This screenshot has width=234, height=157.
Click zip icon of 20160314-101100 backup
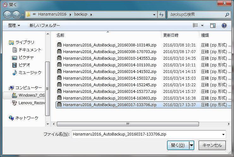tap(59, 65)
